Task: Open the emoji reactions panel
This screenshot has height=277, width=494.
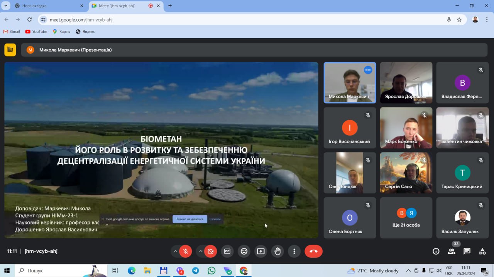Action: point(244,251)
